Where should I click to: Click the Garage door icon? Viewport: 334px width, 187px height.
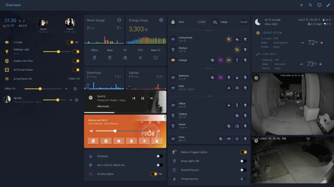pos(215,22)
